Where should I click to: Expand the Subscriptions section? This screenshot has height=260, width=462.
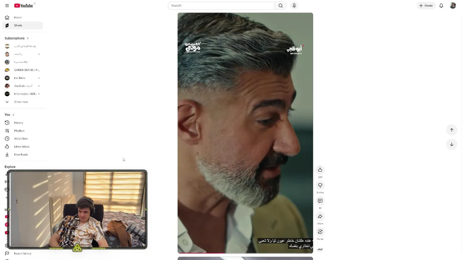(x=17, y=38)
